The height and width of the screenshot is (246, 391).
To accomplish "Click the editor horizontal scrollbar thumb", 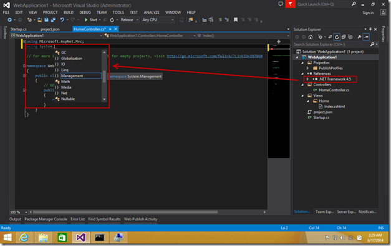I will tap(125, 212).
